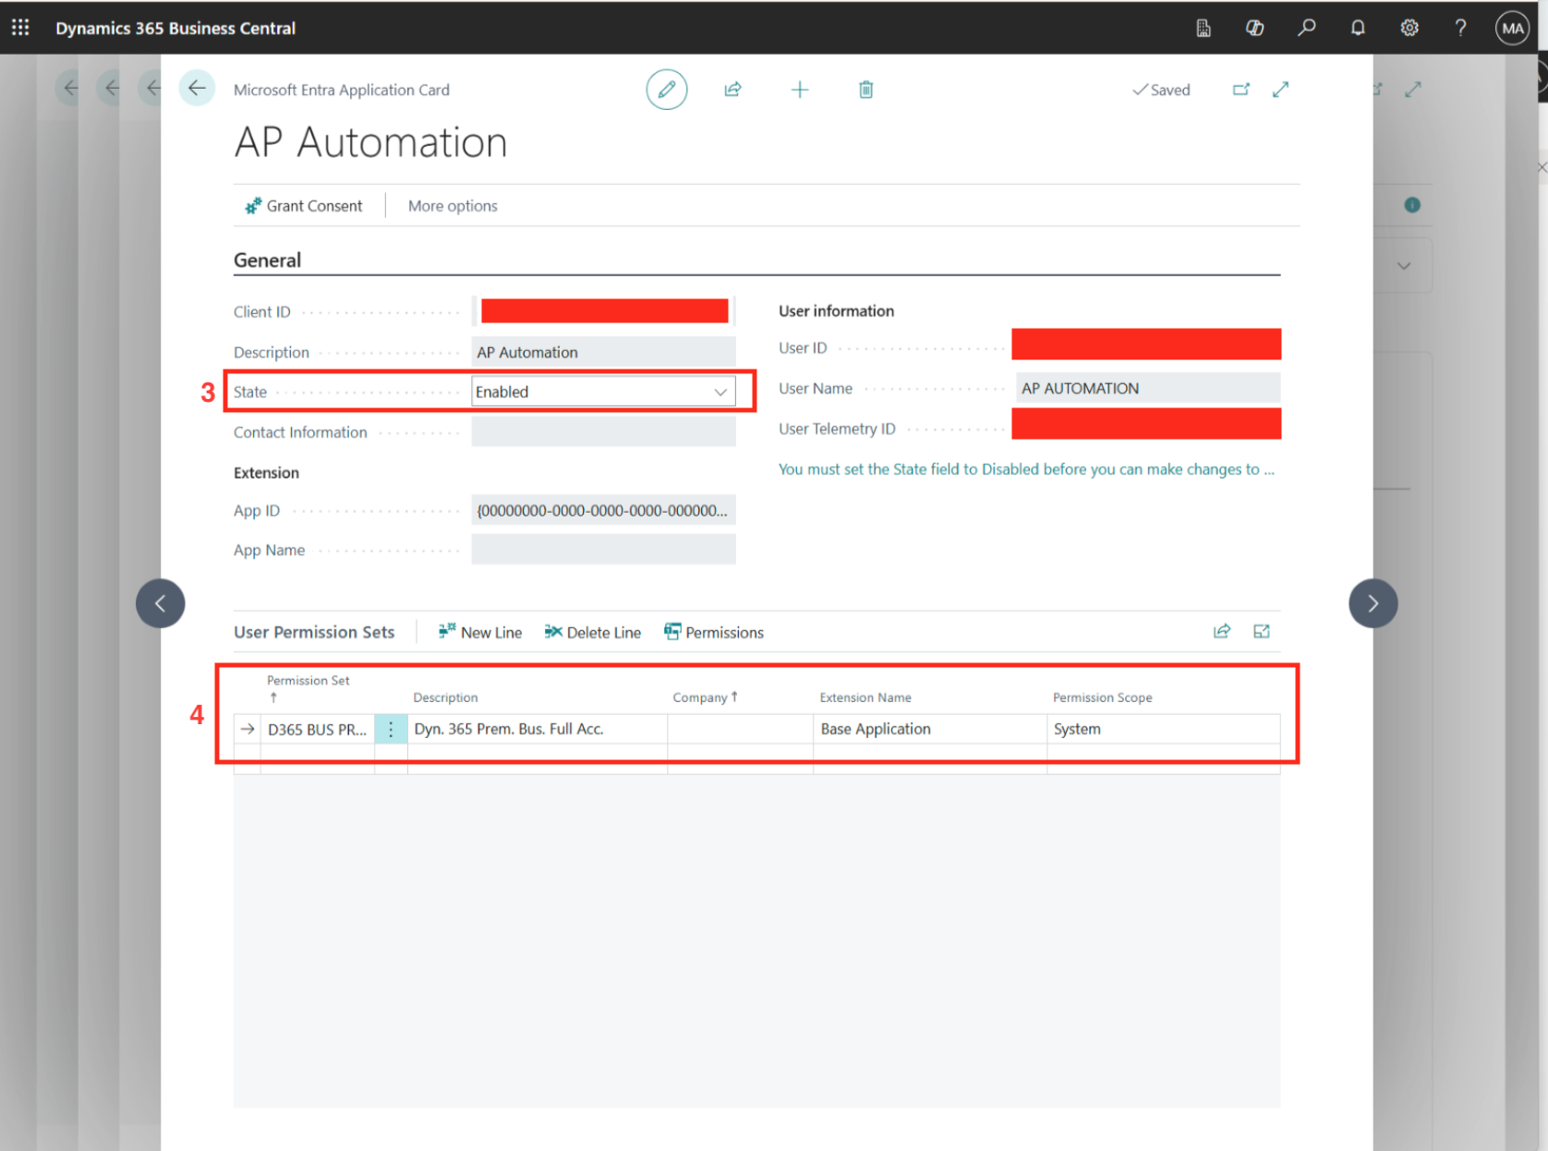The image size is (1548, 1151).
Task: Click the State field disabled notice link
Action: tap(1025, 469)
